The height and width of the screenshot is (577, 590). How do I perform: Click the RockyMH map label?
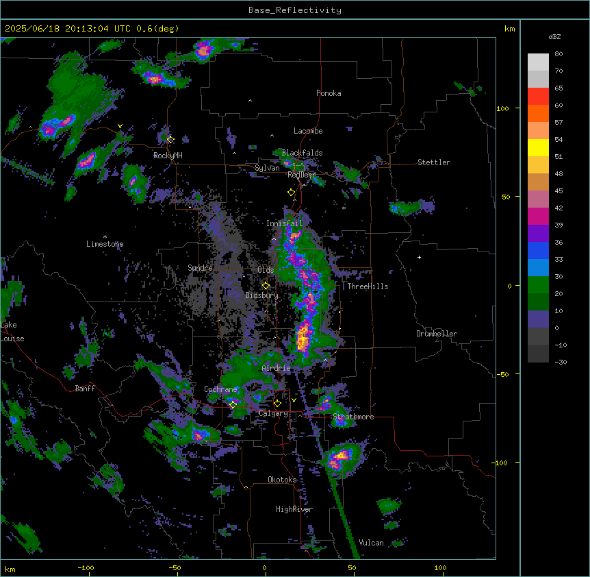pos(168,156)
